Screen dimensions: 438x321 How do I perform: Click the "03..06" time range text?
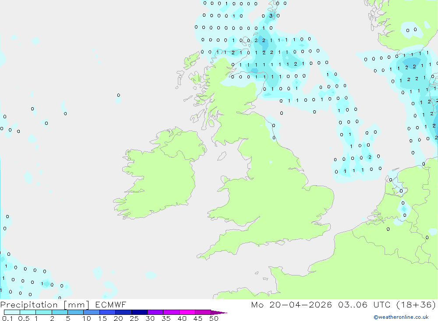pyautogui.click(x=353, y=304)
